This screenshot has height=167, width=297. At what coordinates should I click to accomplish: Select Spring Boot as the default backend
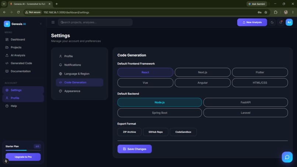[160, 113]
